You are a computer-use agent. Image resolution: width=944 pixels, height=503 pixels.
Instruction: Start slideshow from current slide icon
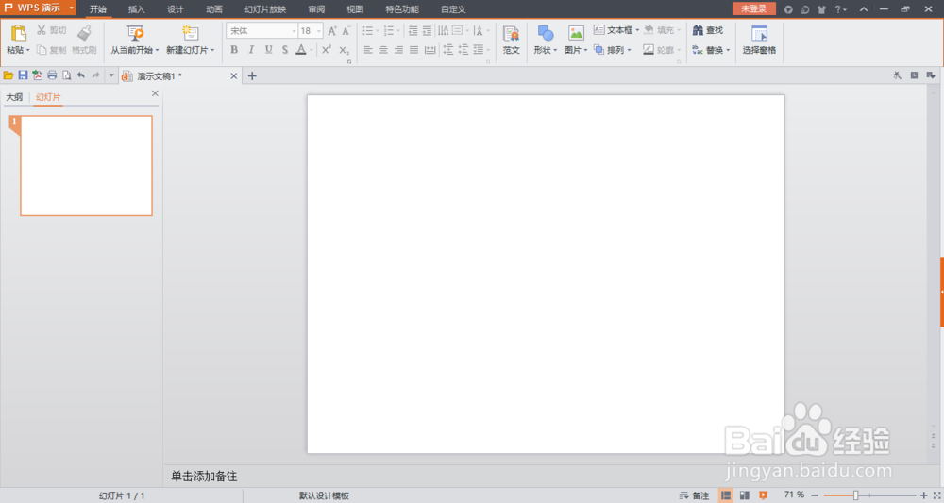[x=135, y=32]
